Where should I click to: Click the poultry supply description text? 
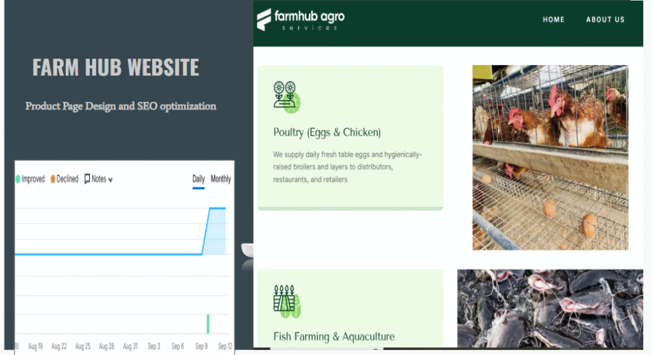347,167
